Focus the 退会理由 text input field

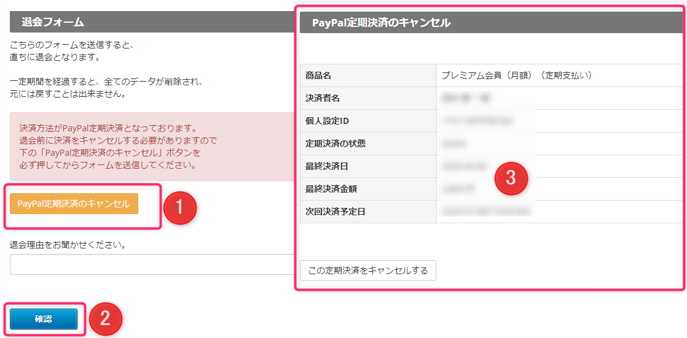tap(152, 264)
